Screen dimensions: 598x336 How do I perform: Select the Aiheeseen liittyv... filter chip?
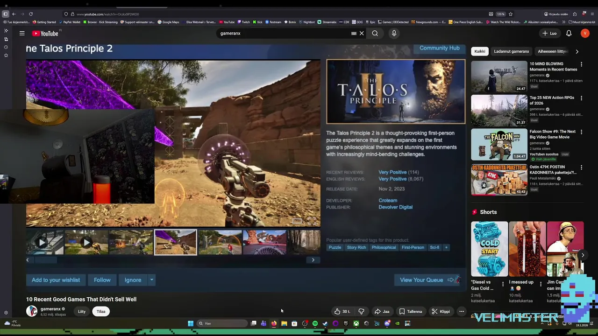coord(552,51)
